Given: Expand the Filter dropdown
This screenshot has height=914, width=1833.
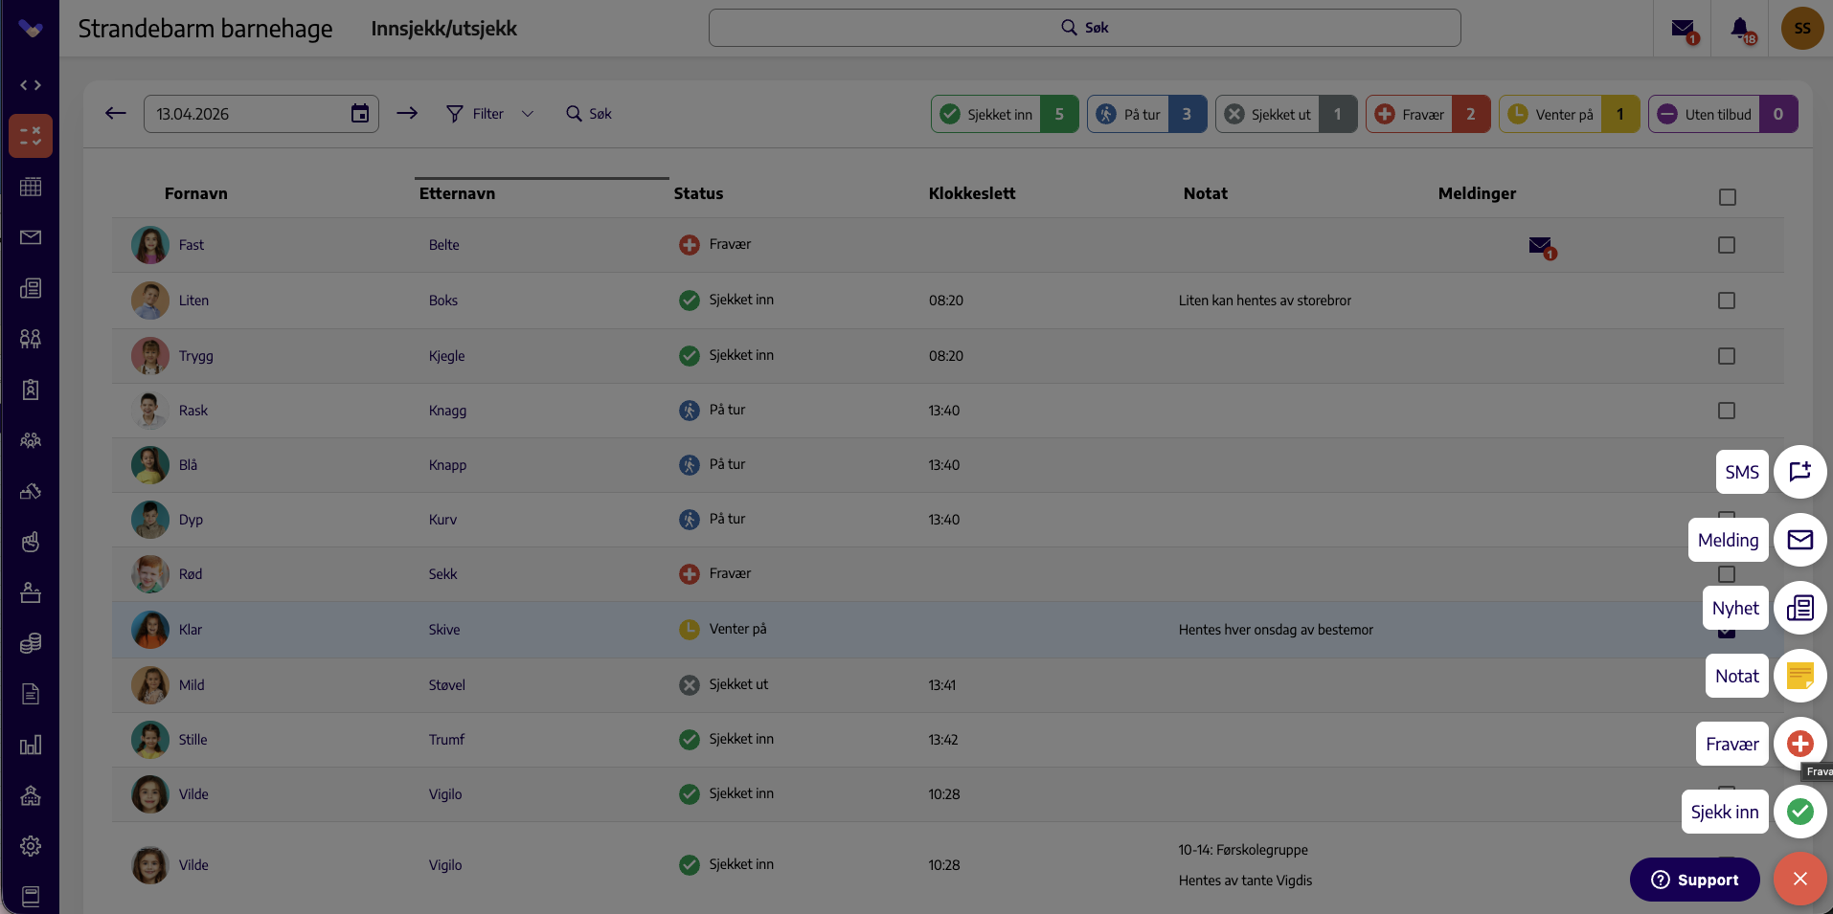Looking at the screenshot, I should point(489,114).
